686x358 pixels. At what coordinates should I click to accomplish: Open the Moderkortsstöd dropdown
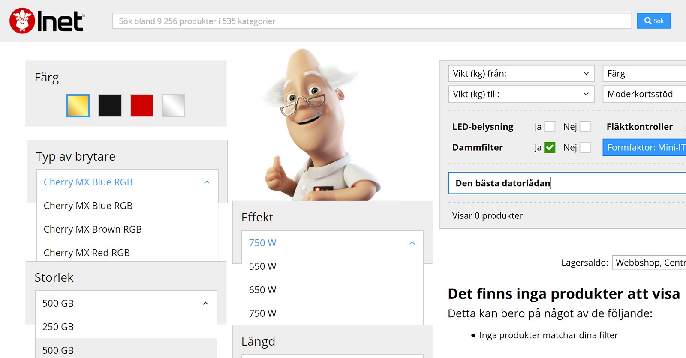point(644,94)
